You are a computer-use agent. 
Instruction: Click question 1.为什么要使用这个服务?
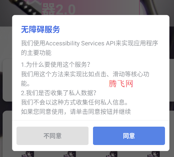pyautogui.click(x=55, y=64)
